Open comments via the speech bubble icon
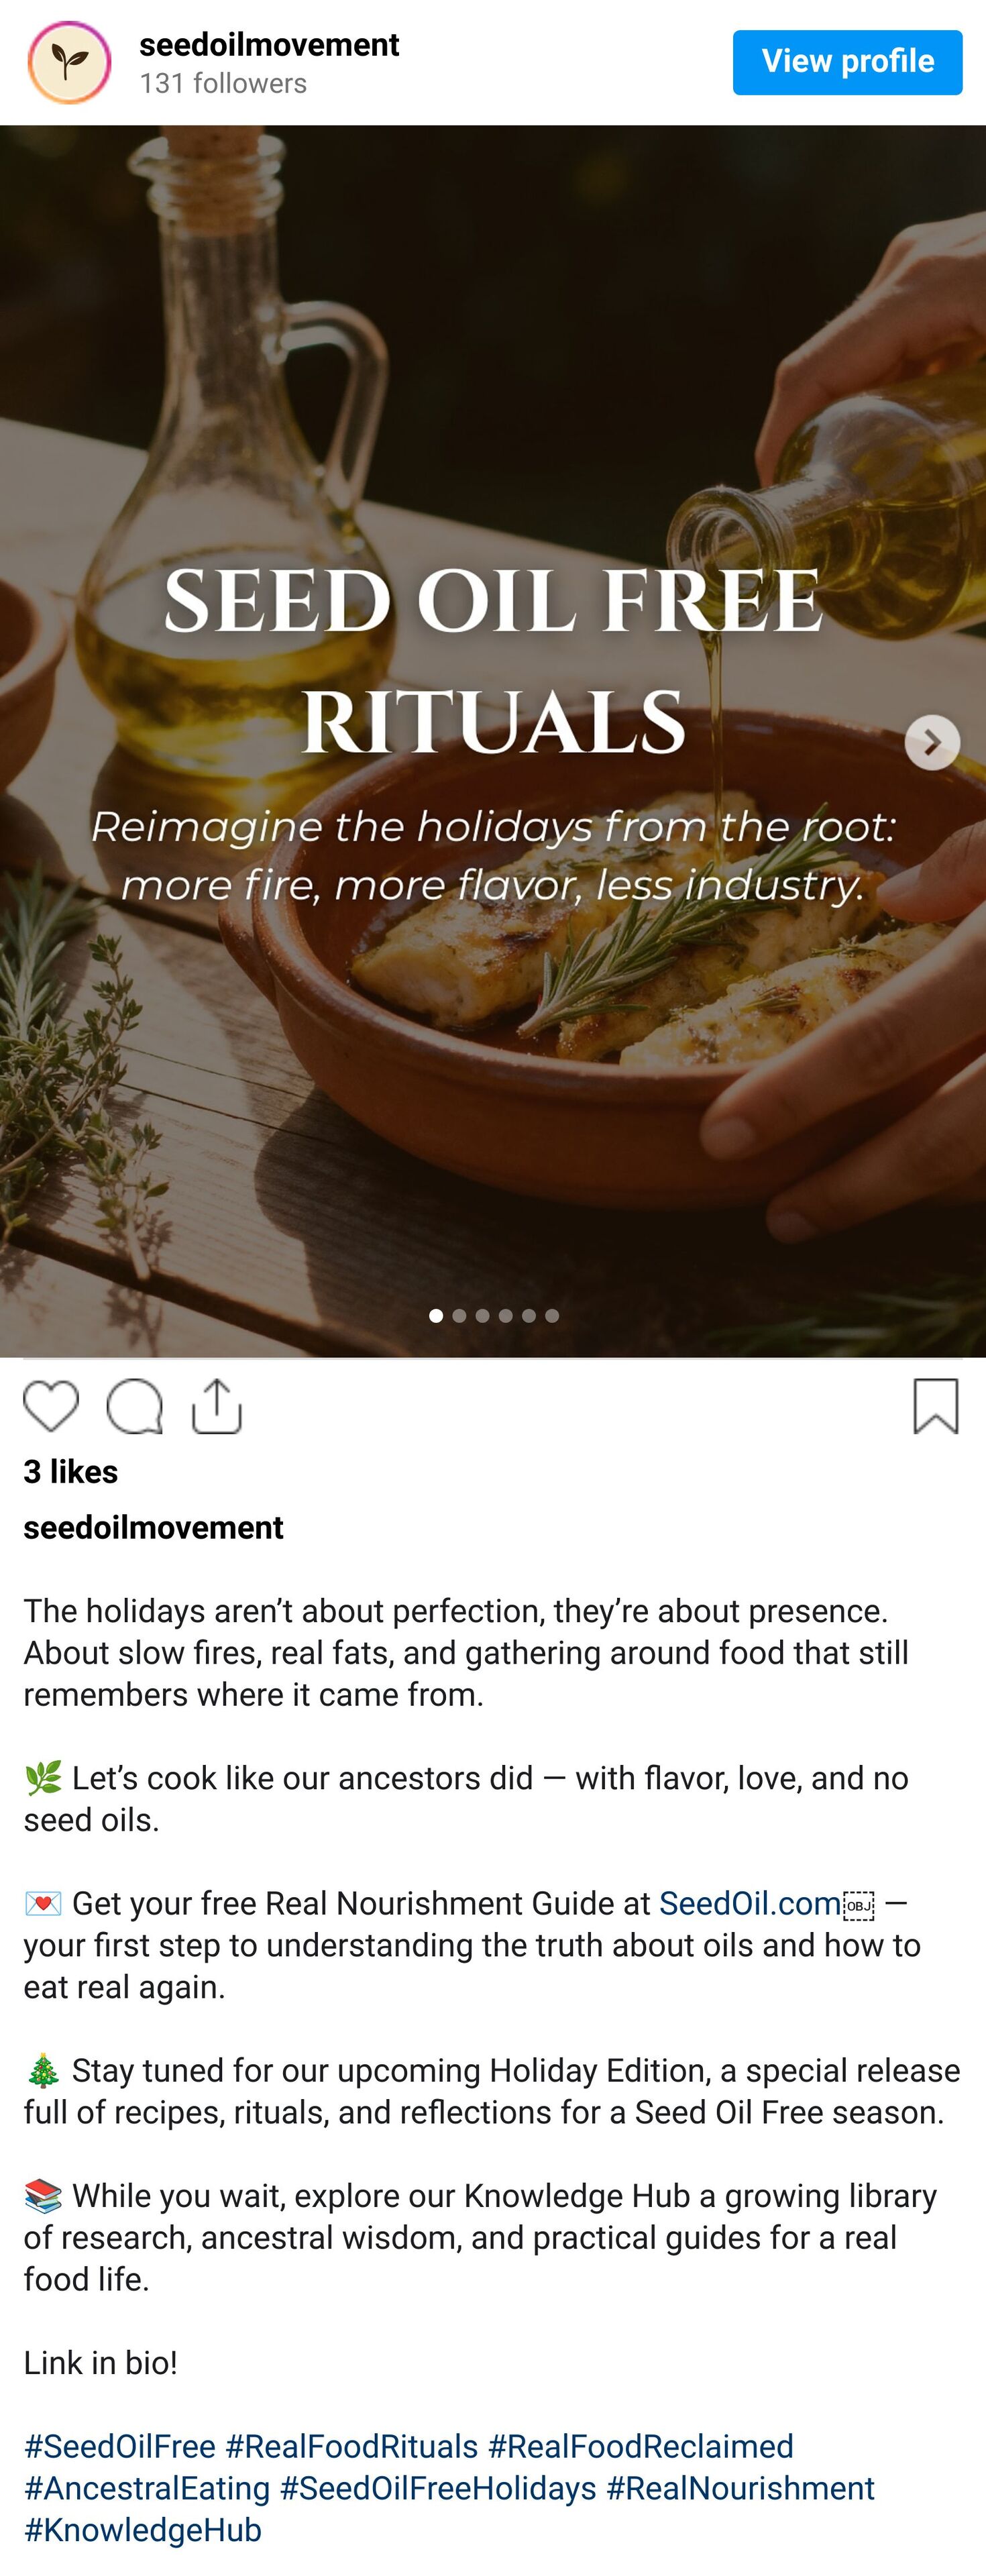Image resolution: width=986 pixels, height=2576 pixels. pyautogui.click(x=134, y=1406)
